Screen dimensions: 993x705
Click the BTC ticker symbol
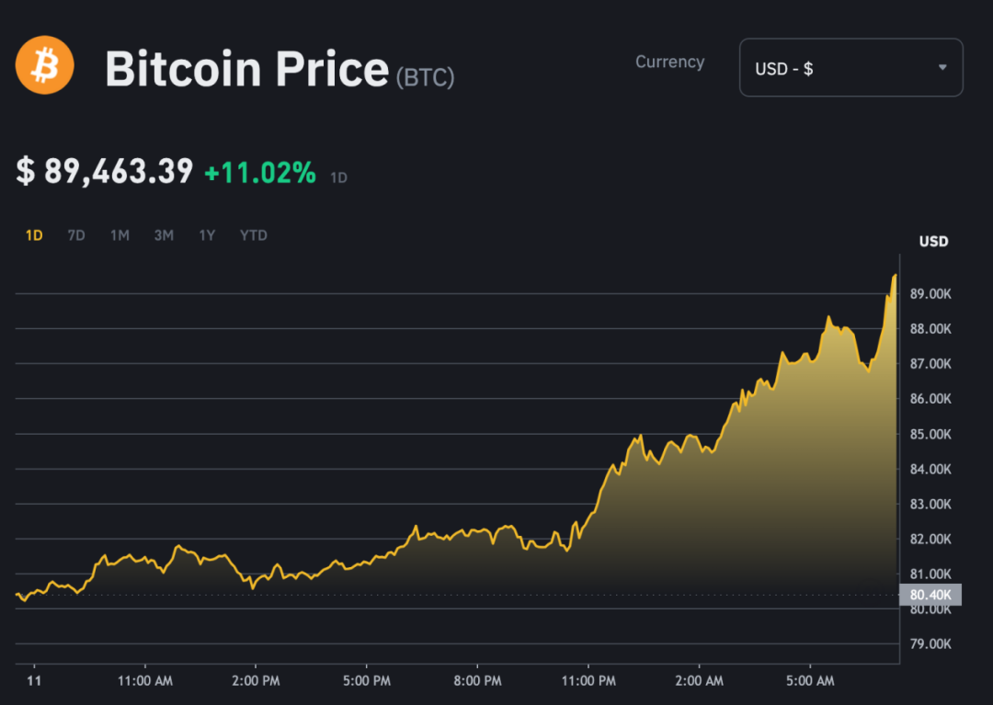coord(425,78)
